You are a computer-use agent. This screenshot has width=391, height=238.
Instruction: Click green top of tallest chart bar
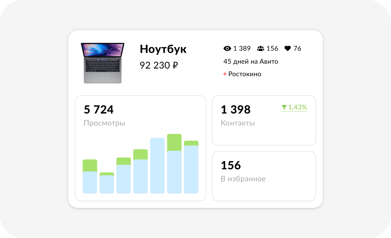tap(174, 142)
